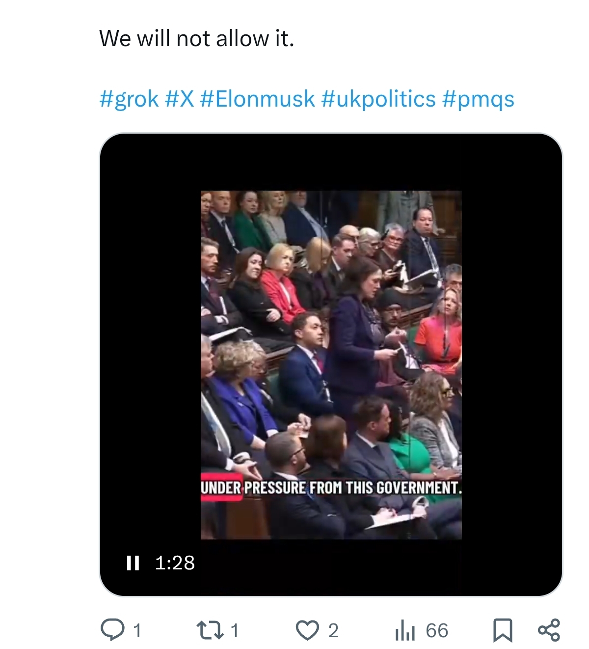The width and height of the screenshot is (589, 649).
Task: Open the reply speech bubble icon
Action: point(112,630)
